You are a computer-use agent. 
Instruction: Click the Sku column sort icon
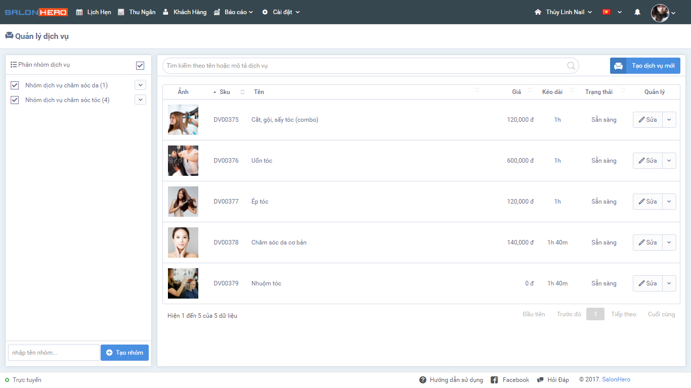(x=242, y=91)
